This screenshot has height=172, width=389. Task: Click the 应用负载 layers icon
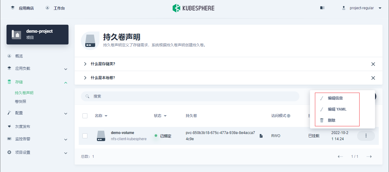pos(9,68)
